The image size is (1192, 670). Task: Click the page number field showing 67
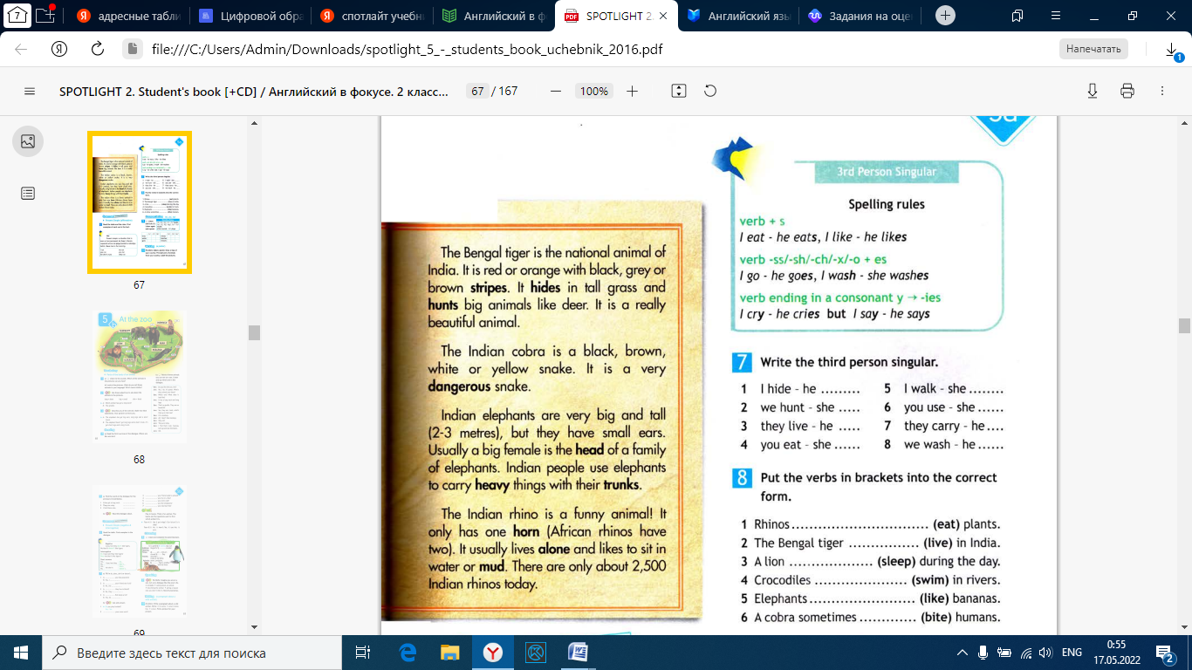[x=477, y=91]
